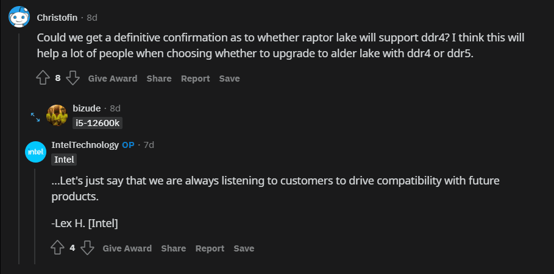The width and height of the screenshot is (554, 274).
Task: Downvote Christofin's comment about ddr4 support
Action: (x=73, y=78)
